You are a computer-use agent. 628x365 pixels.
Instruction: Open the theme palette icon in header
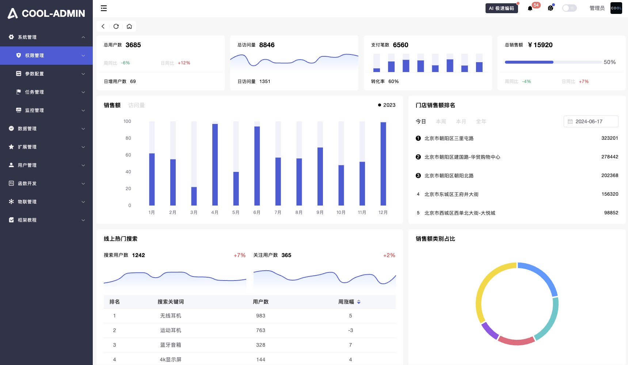tap(550, 8)
